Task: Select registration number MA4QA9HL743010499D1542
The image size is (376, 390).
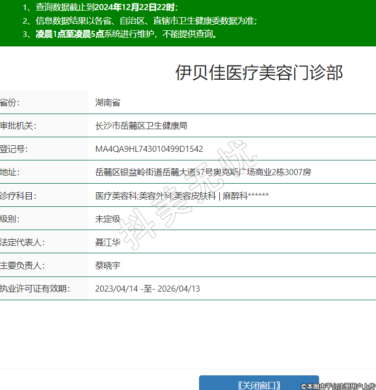Action: tap(149, 149)
